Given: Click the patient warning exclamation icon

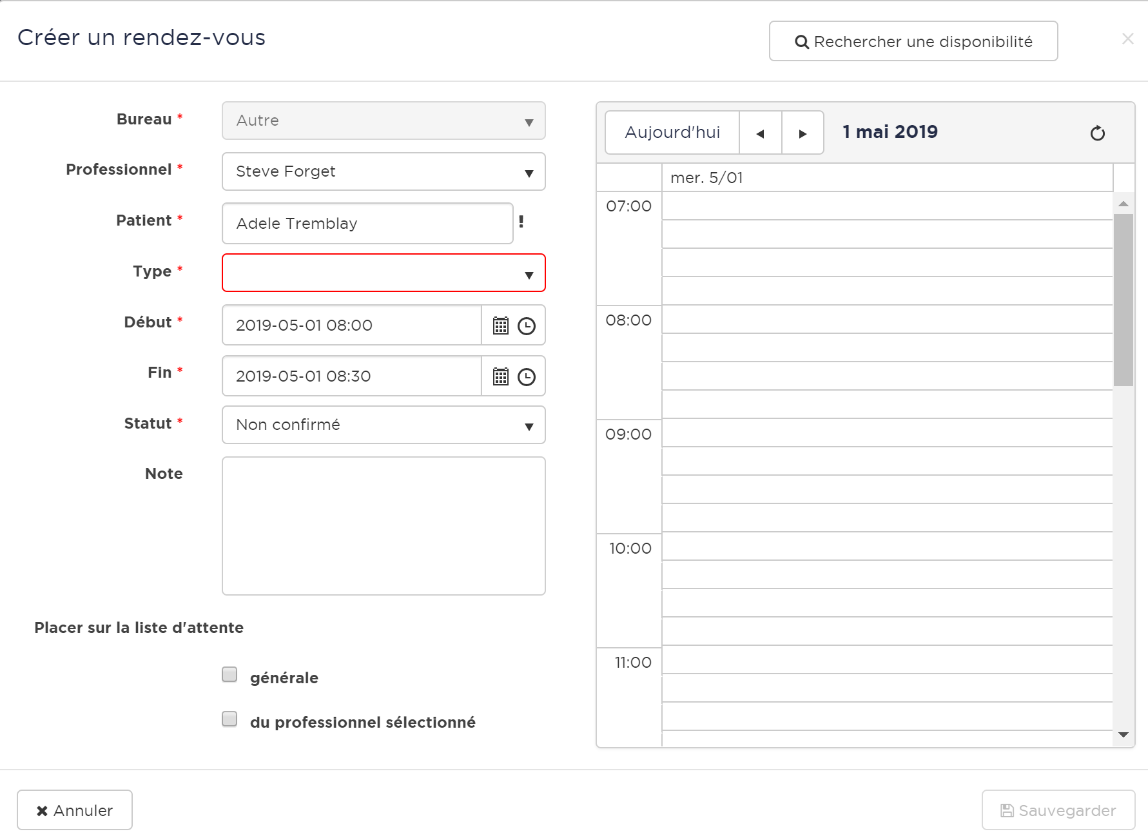Looking at the screenshot, I should [x=521, y=222].
